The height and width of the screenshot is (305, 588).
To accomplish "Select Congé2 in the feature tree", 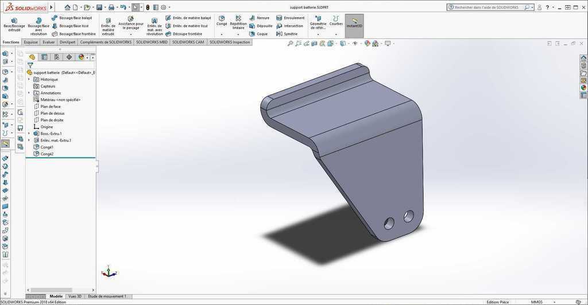I will tap(47, 154).
